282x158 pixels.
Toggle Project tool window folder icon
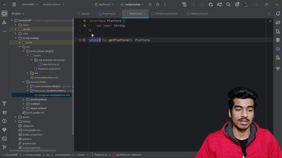pyautogui.click(x=4, y=14)
